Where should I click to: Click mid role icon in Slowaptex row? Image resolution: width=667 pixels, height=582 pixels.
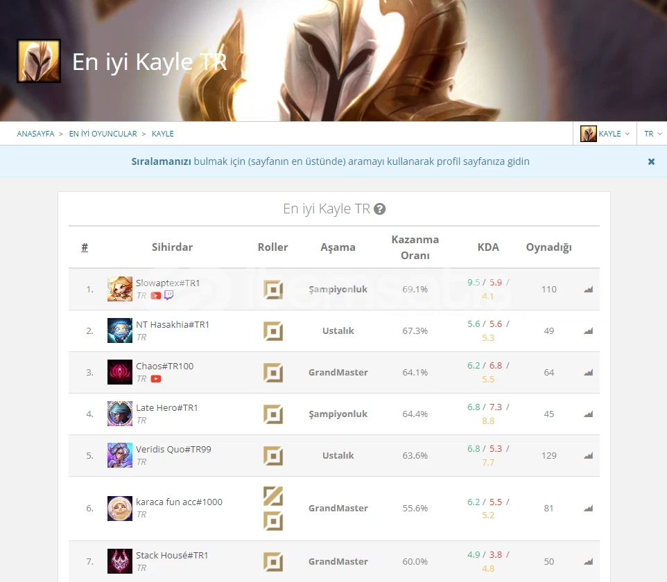pos(273,290)
